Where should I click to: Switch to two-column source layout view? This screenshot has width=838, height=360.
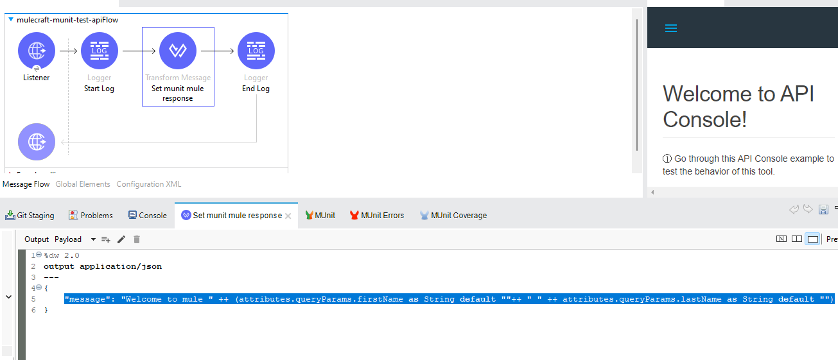[x=797, y=239]
